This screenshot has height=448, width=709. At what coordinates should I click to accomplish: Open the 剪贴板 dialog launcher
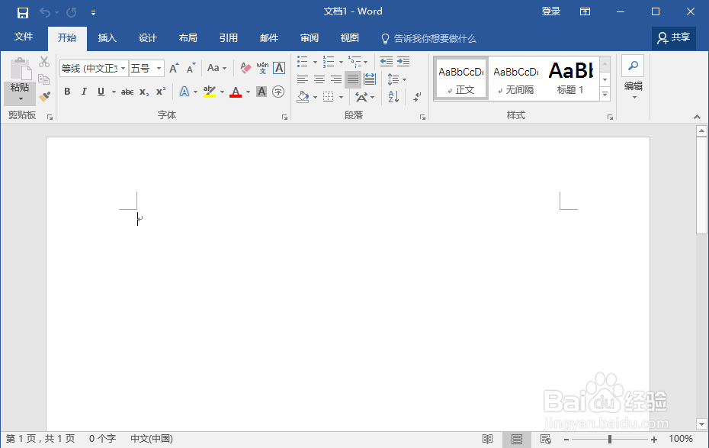[x=50, y=118]
